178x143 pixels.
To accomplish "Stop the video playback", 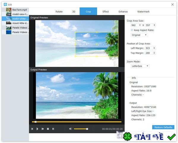I will click(x=48, y=129).
